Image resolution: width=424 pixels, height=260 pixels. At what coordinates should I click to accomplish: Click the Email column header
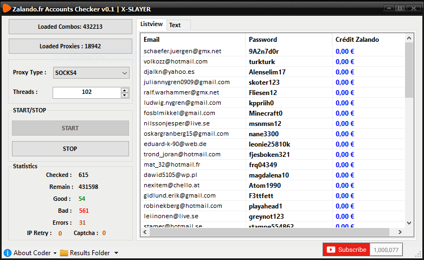pyautogui.click(x=193, y=40)
